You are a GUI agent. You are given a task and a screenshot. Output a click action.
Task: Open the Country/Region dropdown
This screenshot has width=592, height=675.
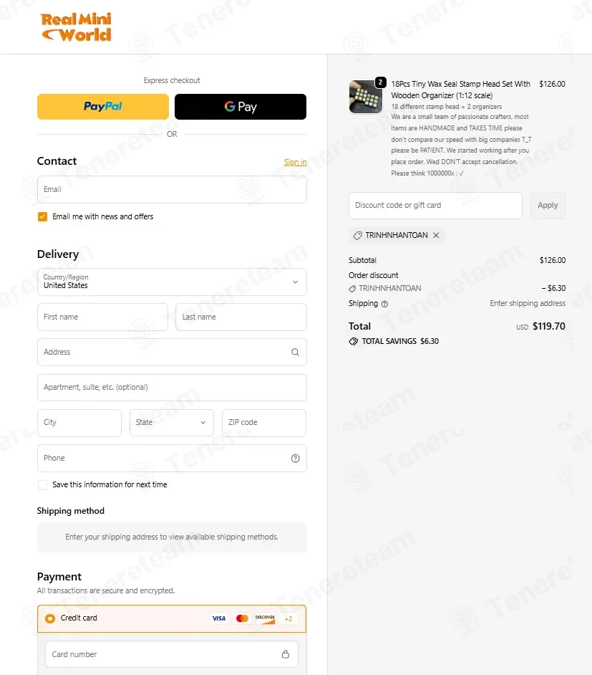click(172, 282)
